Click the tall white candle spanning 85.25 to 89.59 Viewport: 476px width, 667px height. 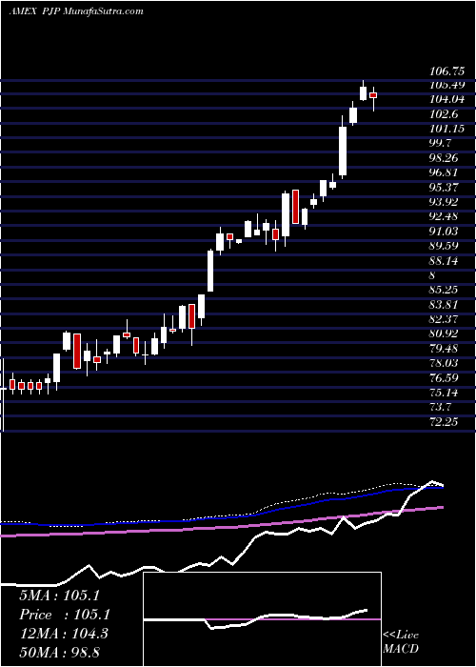click(x=210, y=271)
